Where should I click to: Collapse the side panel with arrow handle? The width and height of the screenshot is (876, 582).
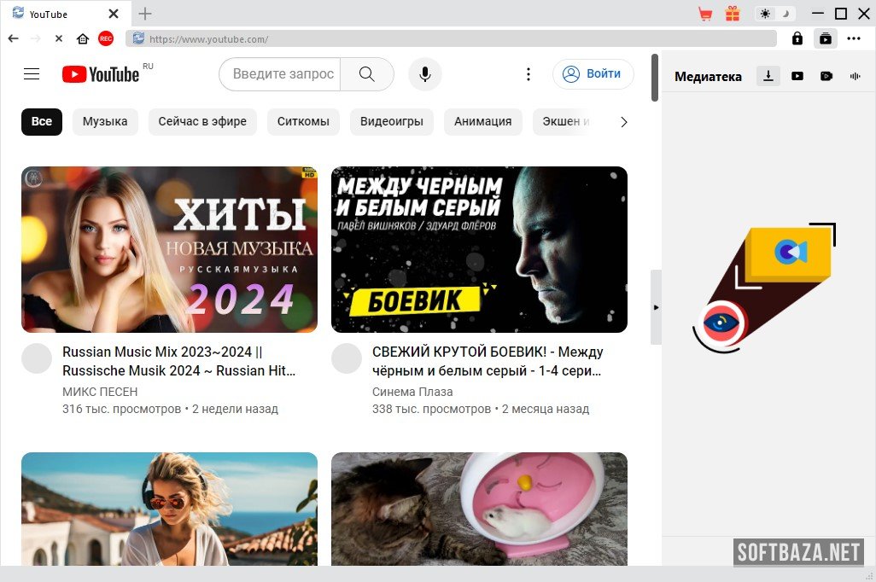(x=656, y=307)
